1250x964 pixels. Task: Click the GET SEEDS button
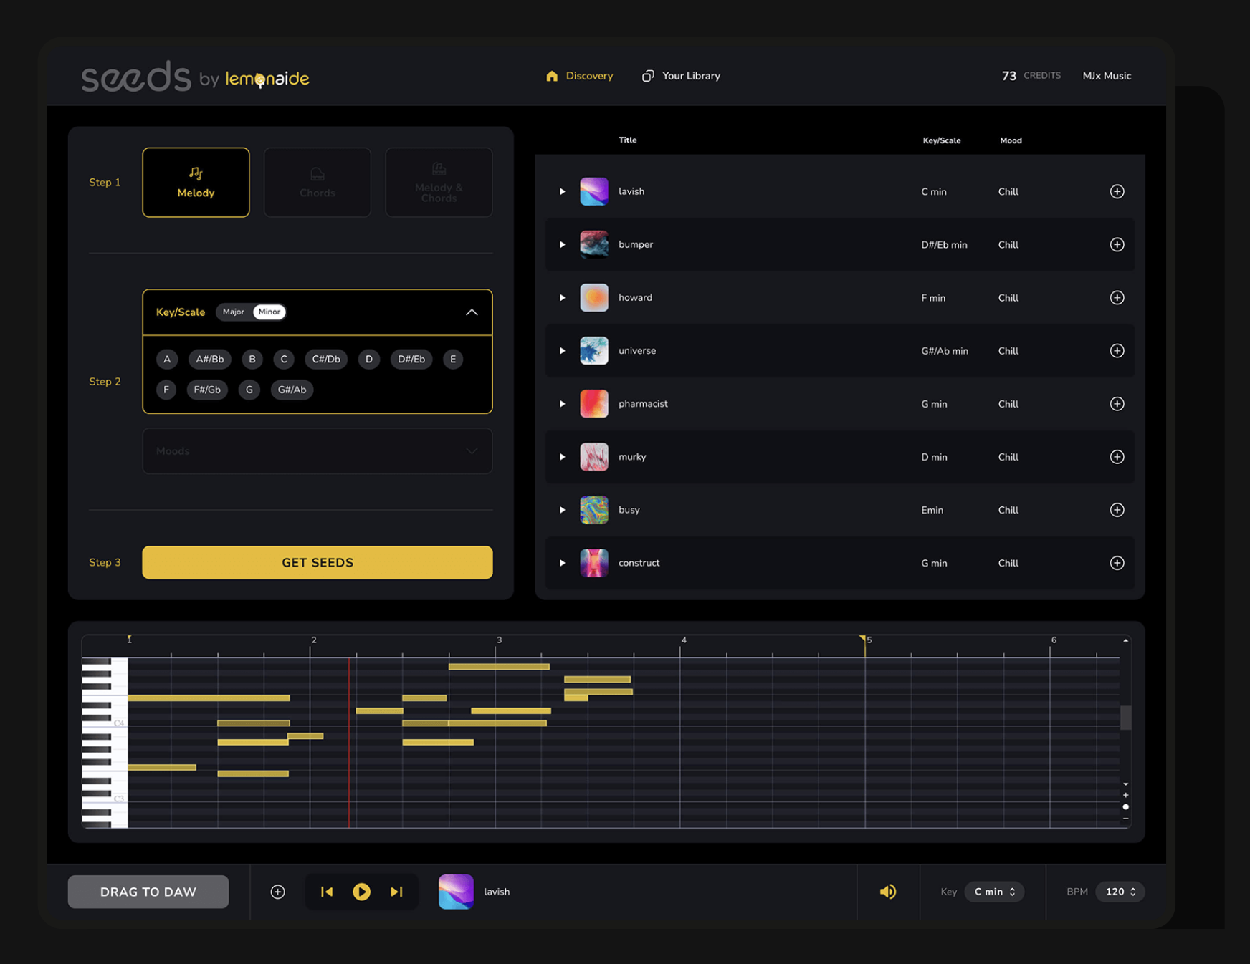pos(318,562)
